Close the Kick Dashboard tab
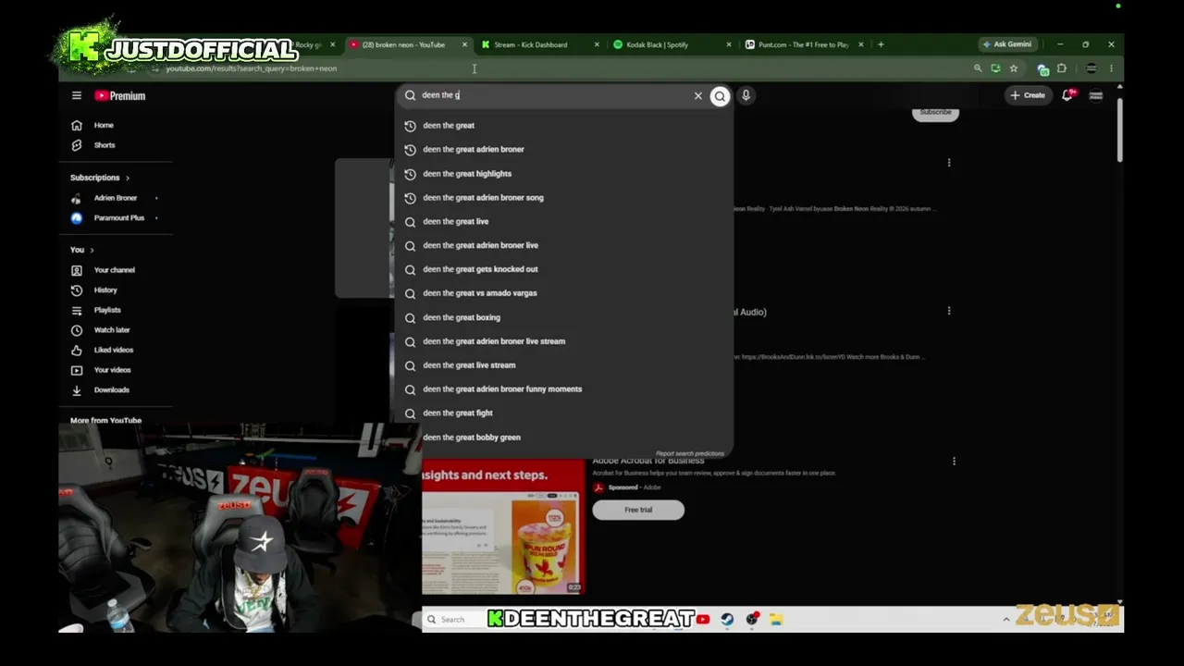Image resolution: width=1184 pixels, height=666 pixels. click(597, 44)
